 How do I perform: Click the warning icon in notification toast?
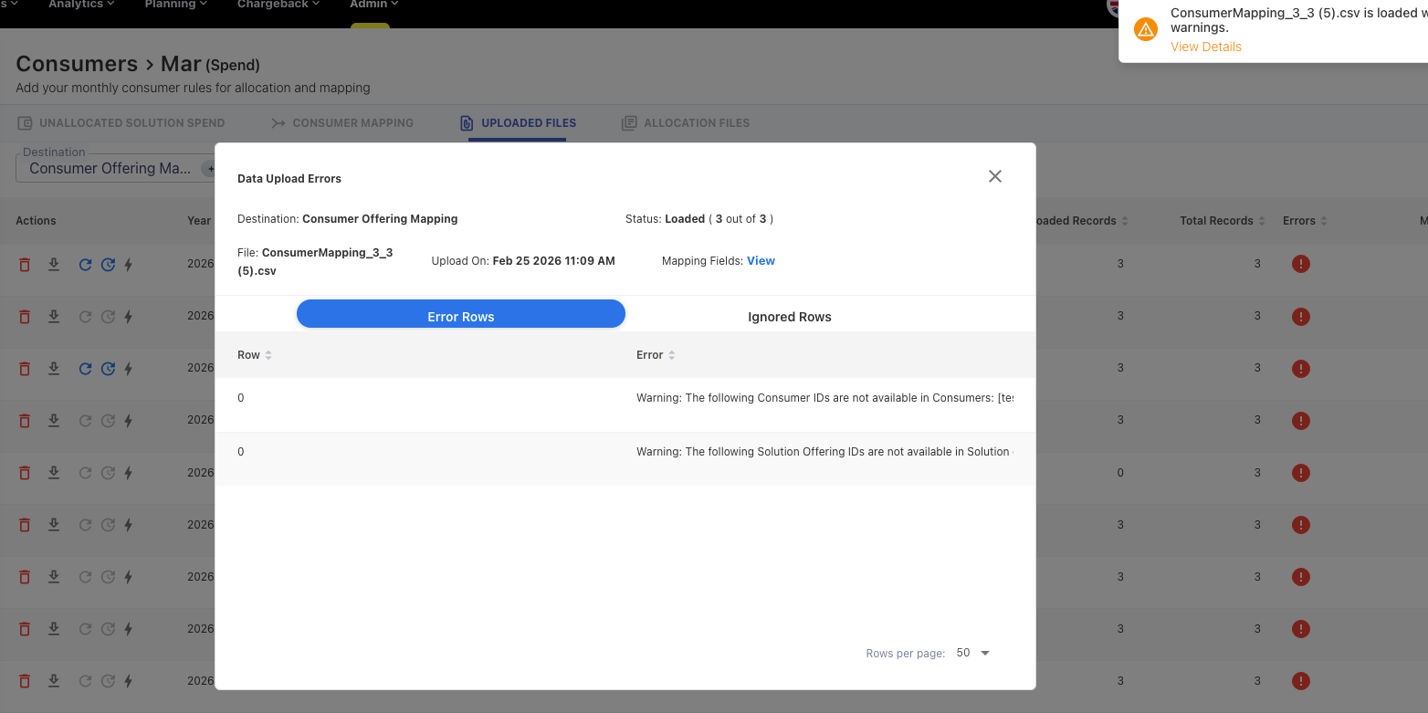[x=1145, y=29]
